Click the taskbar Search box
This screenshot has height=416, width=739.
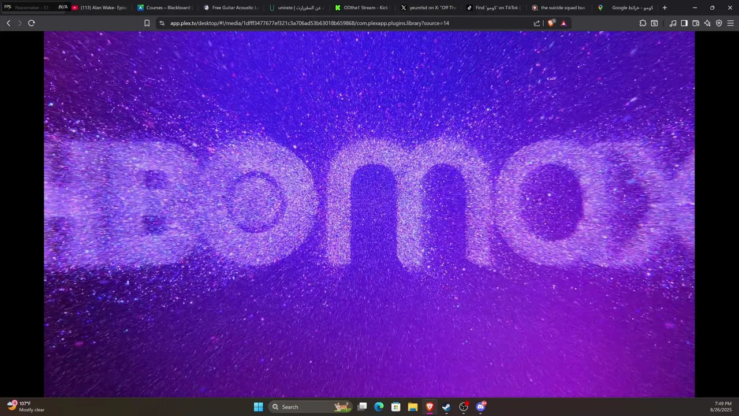click(x=311, y=407)
